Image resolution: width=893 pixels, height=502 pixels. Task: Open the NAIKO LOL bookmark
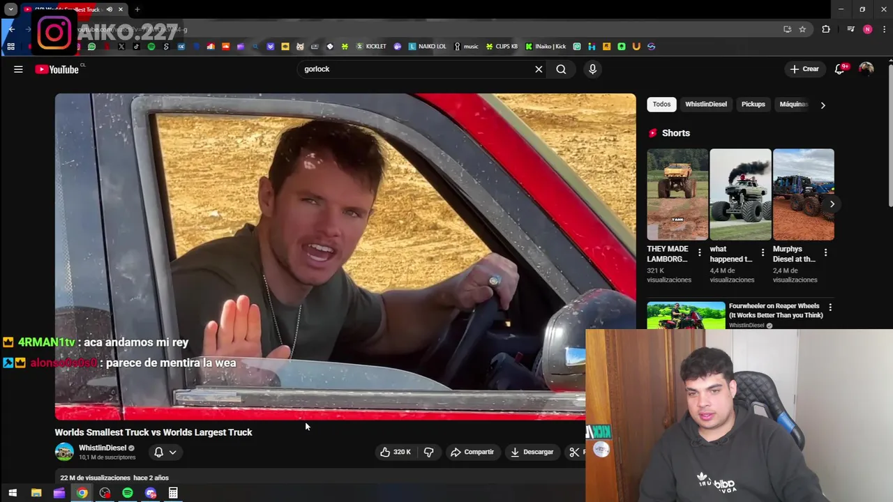pyautogui.click(x=427, y=47)
